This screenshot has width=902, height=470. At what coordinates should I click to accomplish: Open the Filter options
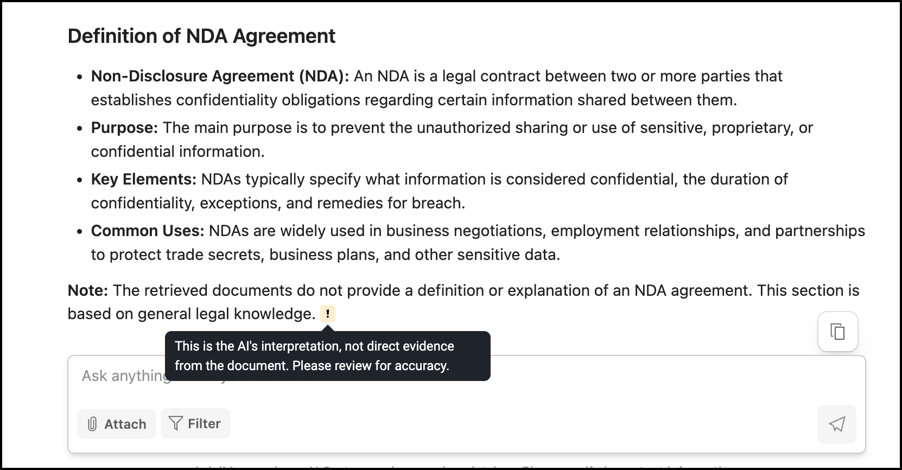195,423
